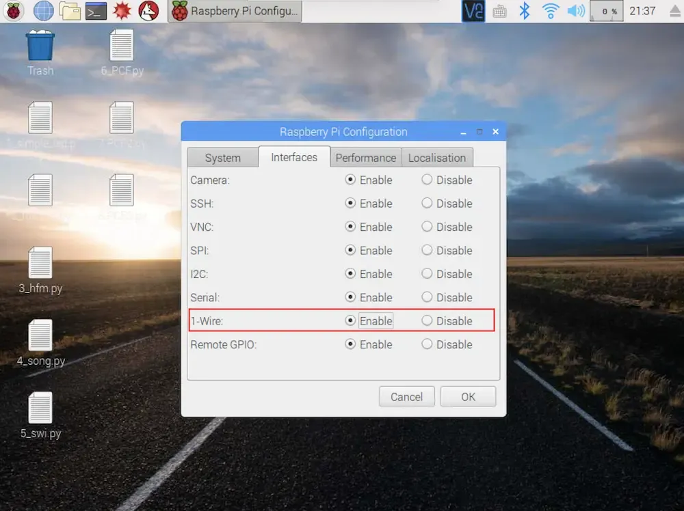684x511 pixels.
Task: Disable the Camera interface
Action: (x=427, y=180)
